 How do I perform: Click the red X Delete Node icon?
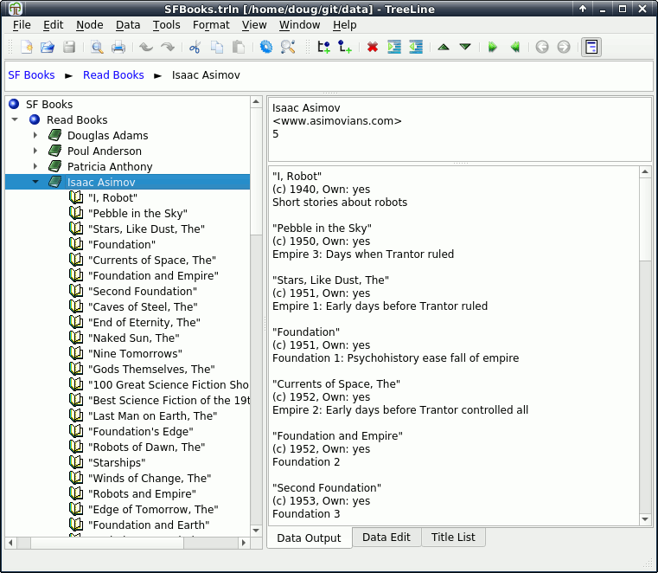373,47
